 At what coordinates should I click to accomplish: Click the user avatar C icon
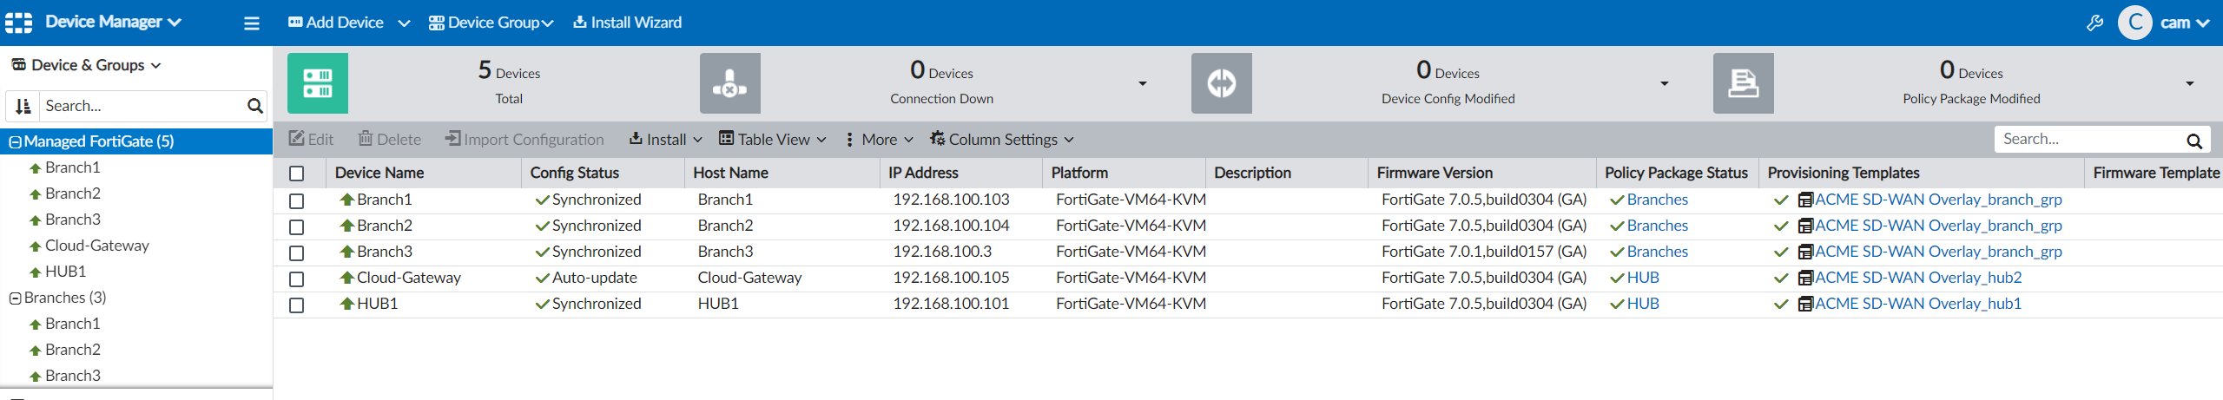tap(2135, 23)
